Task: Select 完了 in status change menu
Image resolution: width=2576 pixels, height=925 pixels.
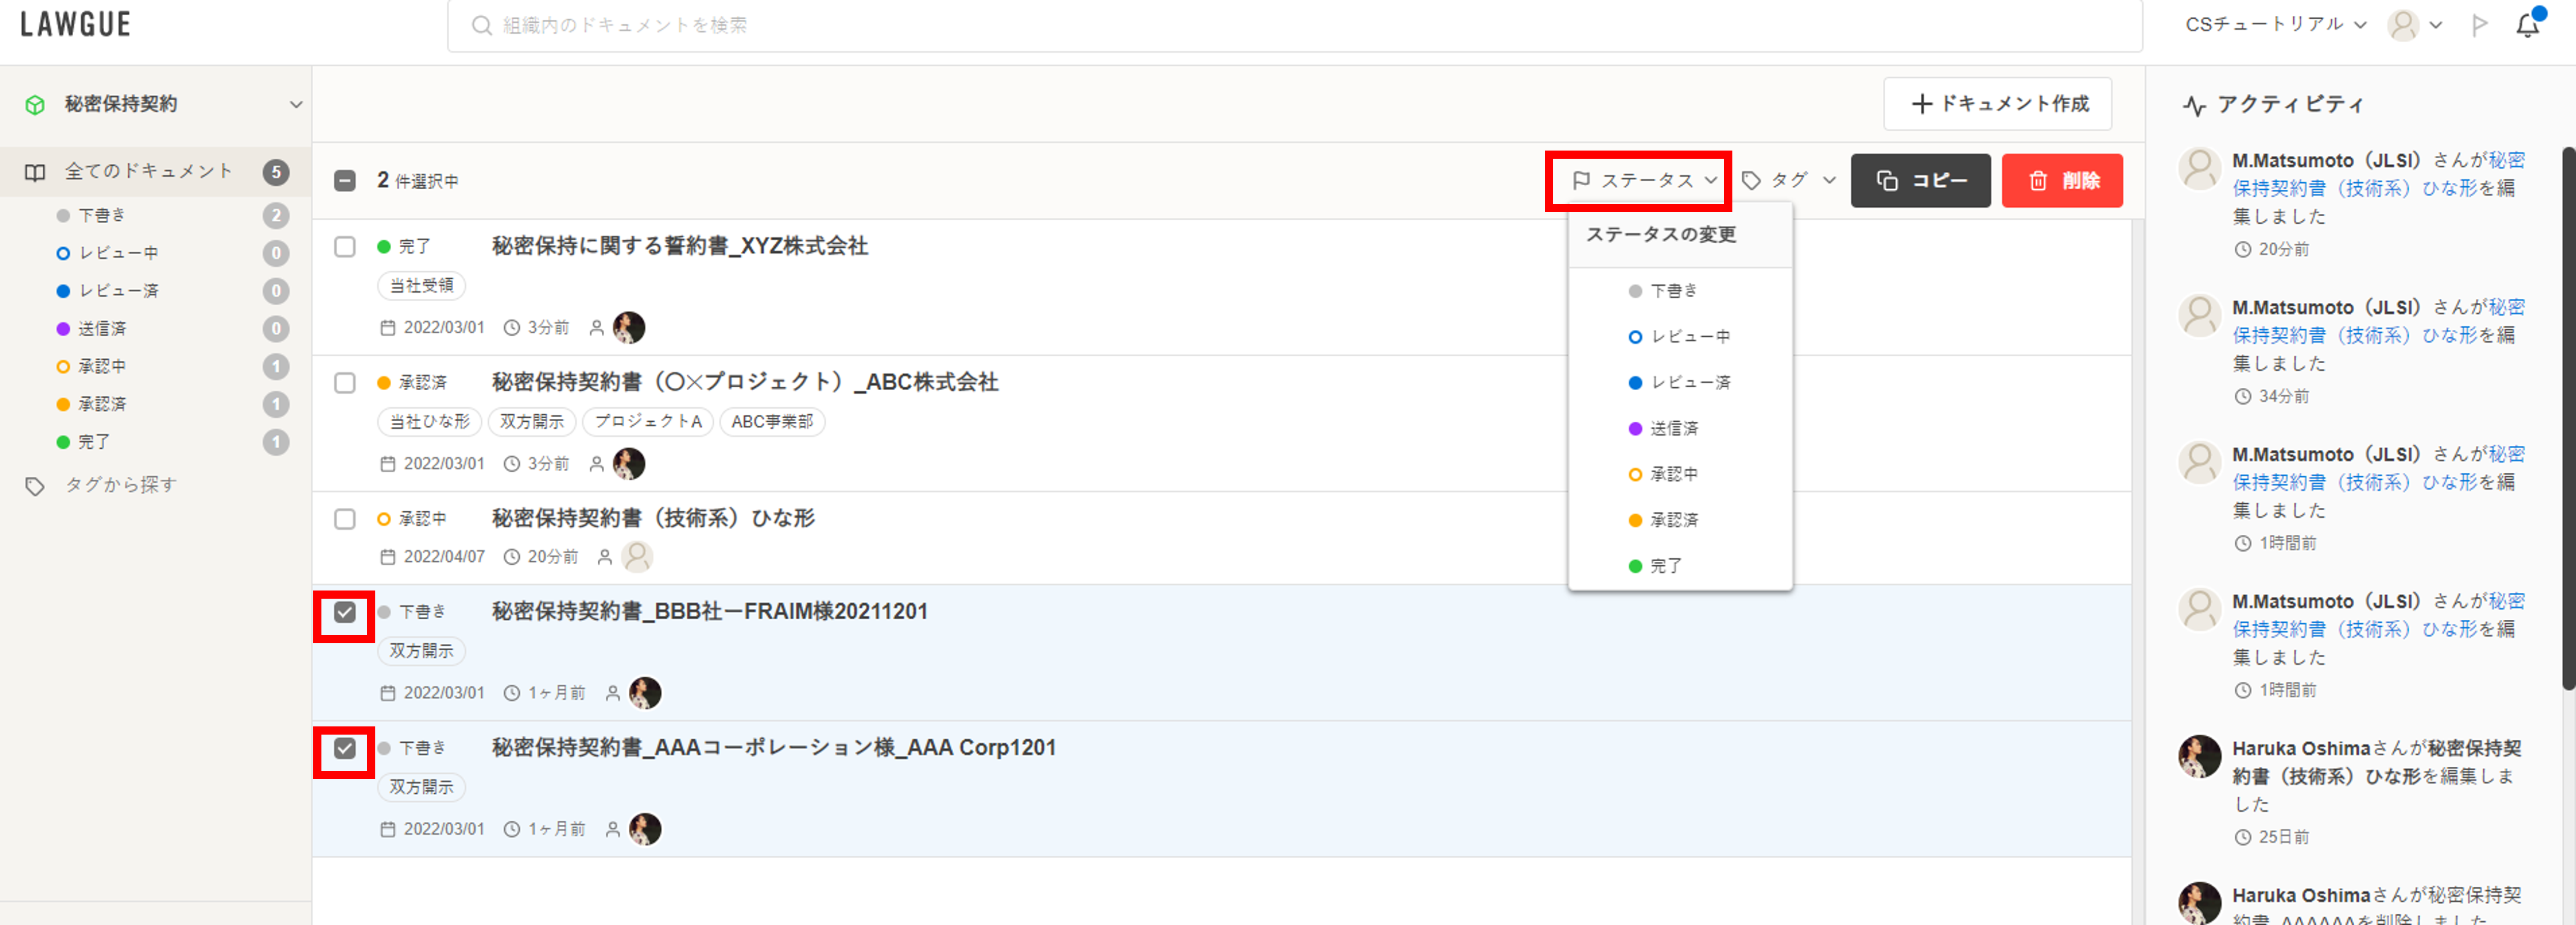Action: [x=1665, y=566]
